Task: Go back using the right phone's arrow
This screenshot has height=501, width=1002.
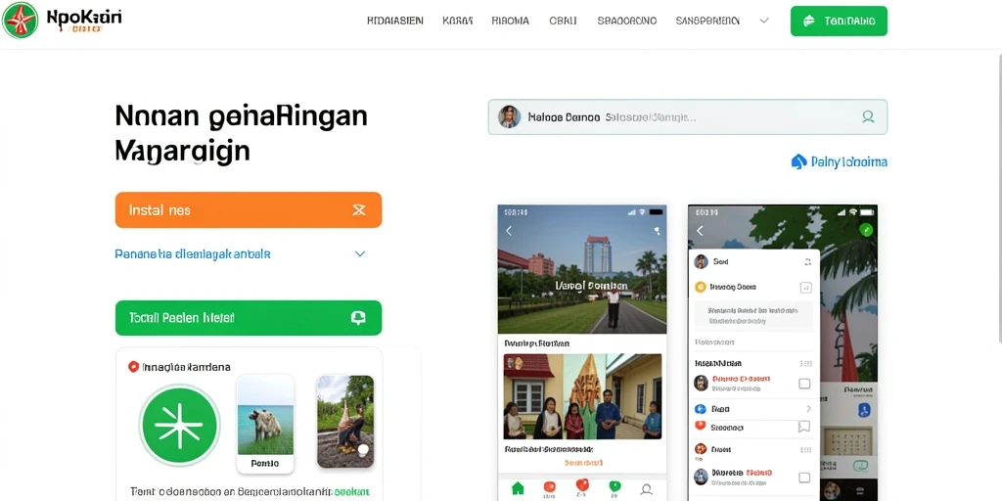Action: pos(700,231)
